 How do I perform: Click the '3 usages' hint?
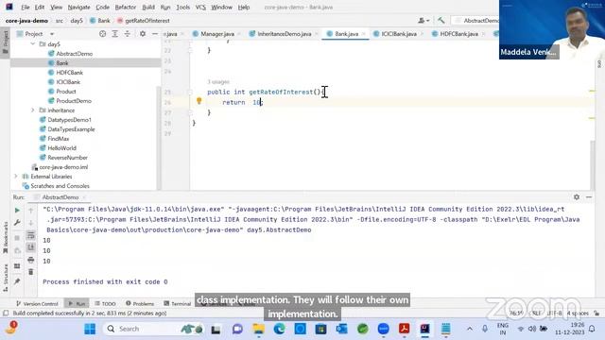click(x=218, y=82)
